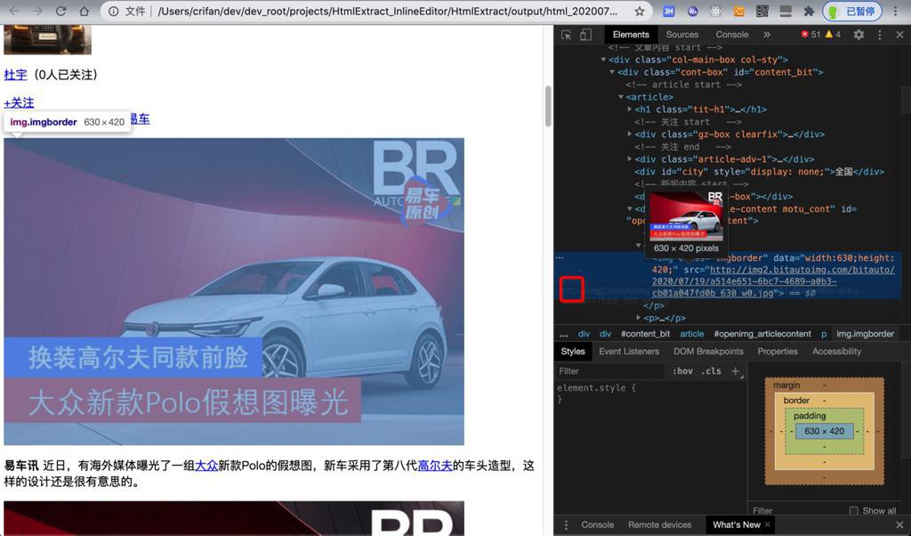
Task: Toggle the :hov element state panel
Action: (682, 371)
